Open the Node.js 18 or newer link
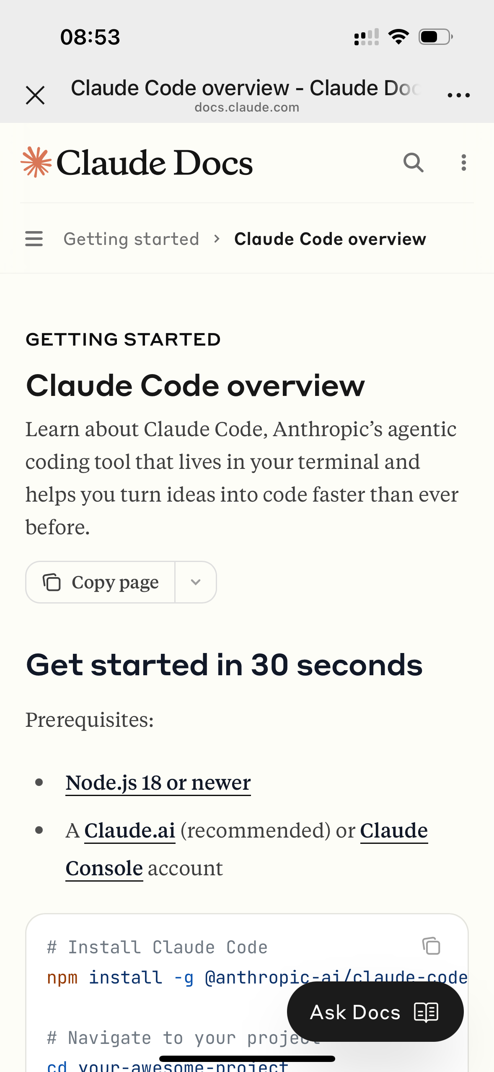This screenshot has height=1072, width=494. tap(158, 783)
